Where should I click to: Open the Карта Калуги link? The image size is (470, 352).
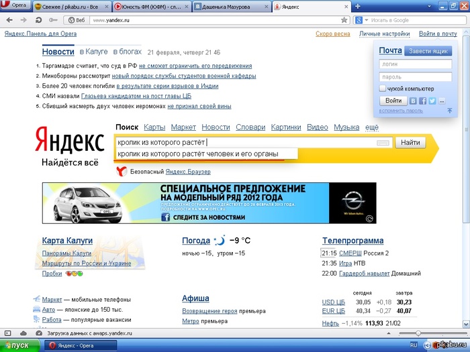point(67,241)
